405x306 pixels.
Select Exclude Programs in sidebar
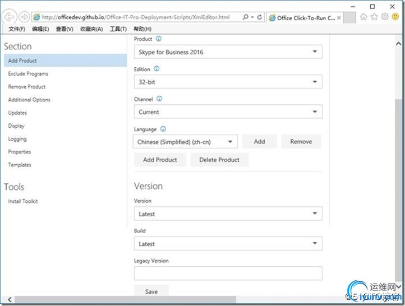click(x=28, y=73)
